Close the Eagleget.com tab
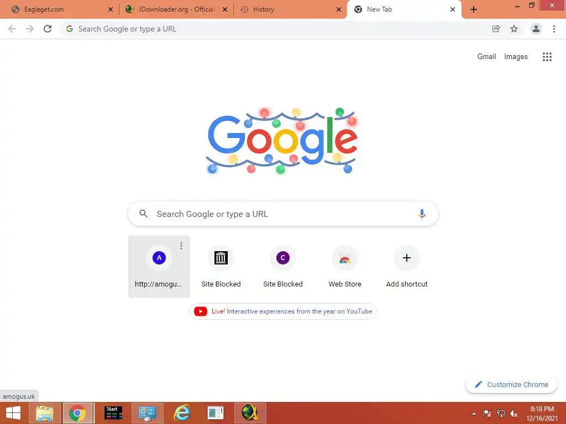This screenshot has height=424, width=566. [x=111, y=9]
